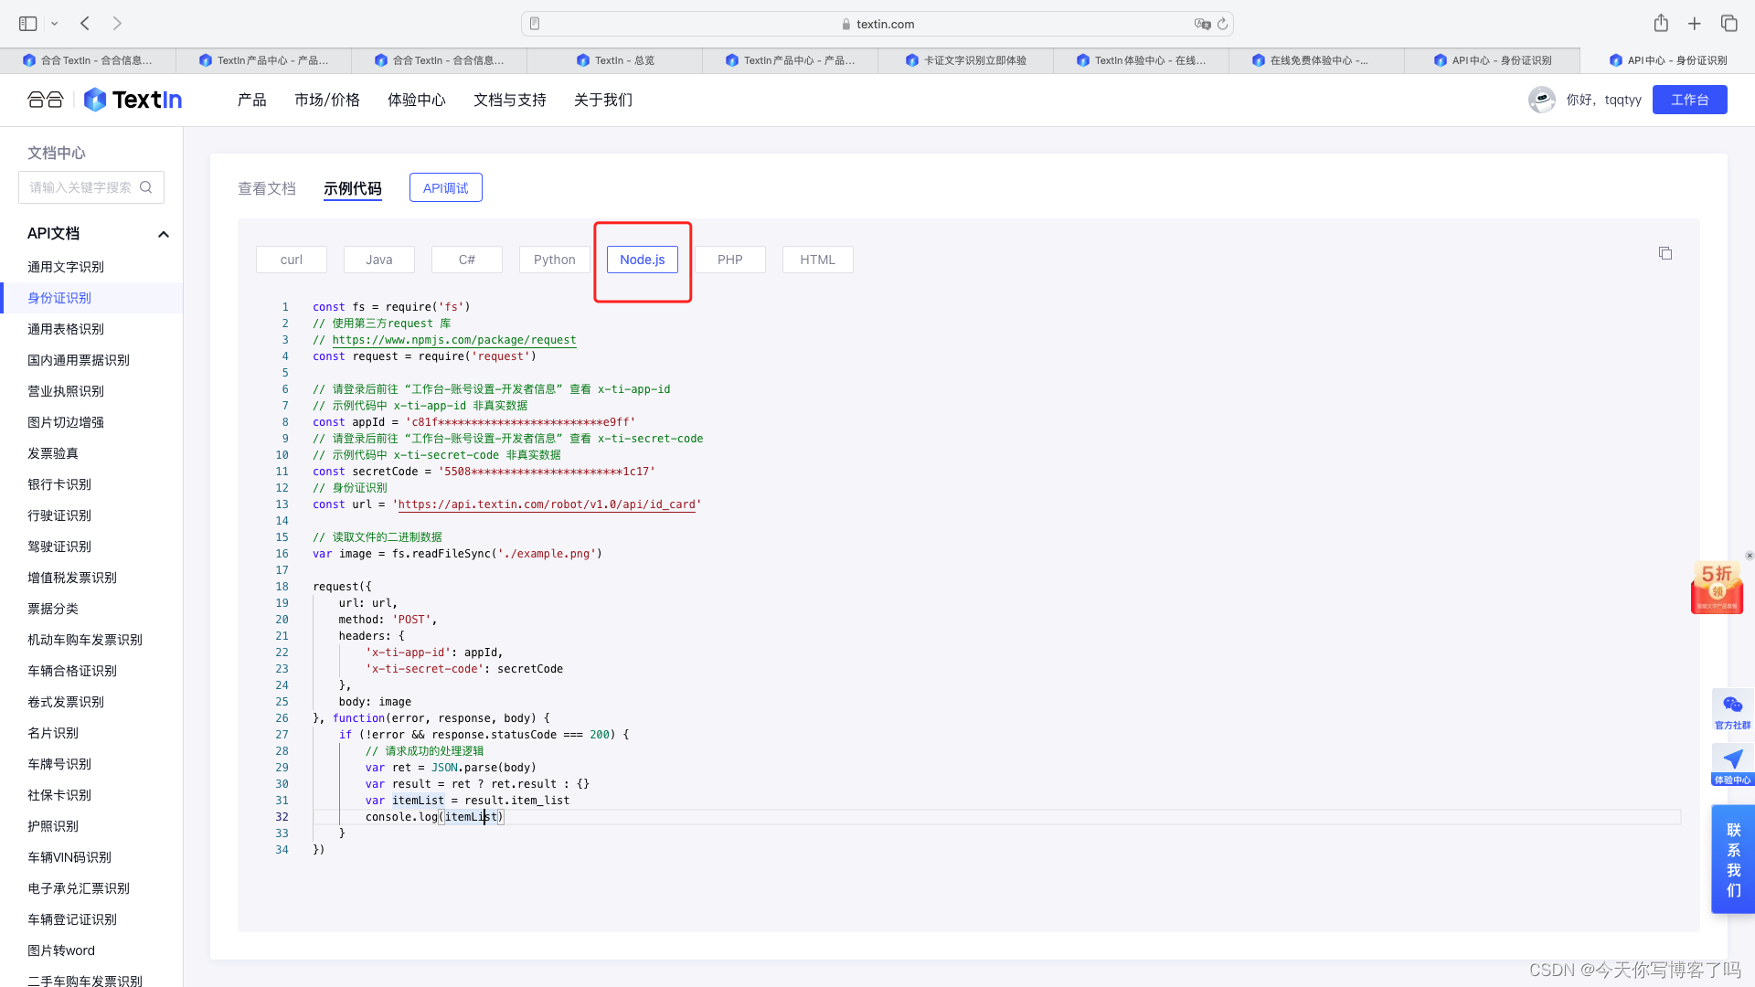Image resolution: width=1755 pixels, height=987 pixels.
Task: Click the API调试 button
Action: (445, 188)
